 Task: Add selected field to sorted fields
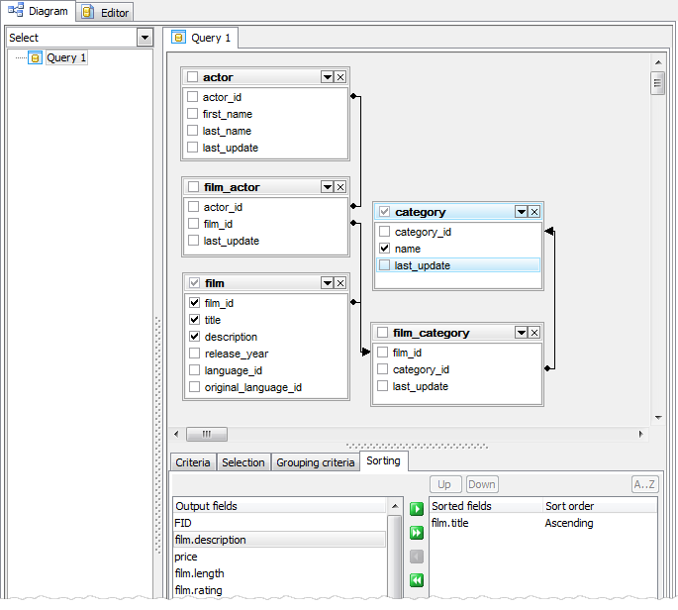[x=417, y=509]
